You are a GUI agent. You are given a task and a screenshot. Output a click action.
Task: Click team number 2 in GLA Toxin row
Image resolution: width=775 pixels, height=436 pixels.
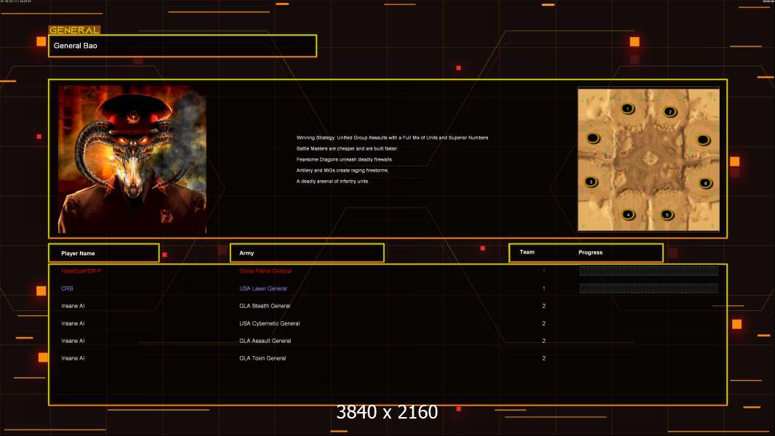point(544,358)
